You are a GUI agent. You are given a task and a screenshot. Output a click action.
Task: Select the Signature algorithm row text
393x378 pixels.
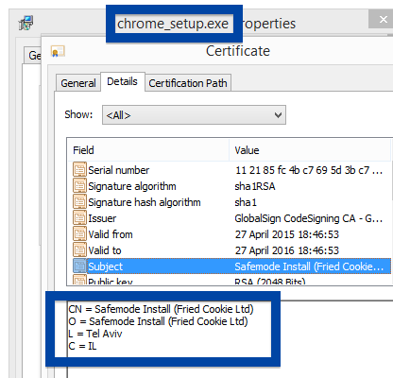(132, 186)
